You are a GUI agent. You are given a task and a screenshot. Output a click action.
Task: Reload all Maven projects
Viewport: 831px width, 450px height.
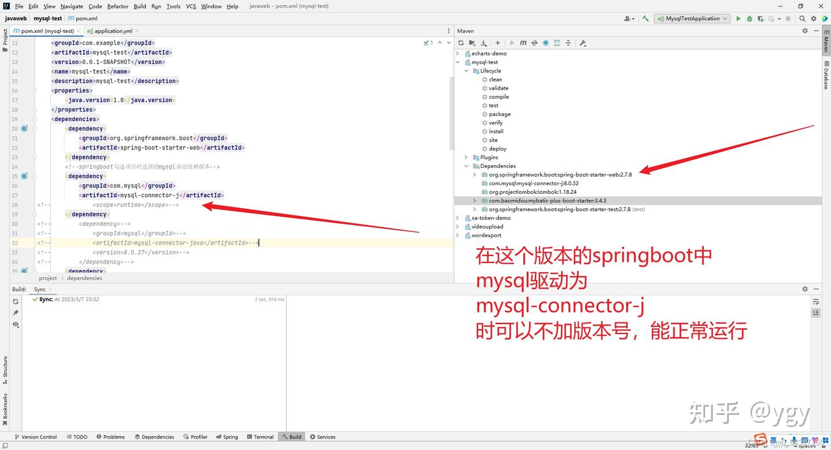coord(461,42)
